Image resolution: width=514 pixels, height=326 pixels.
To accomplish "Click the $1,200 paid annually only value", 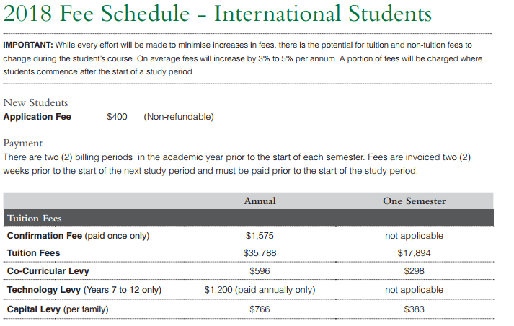I will click(260, 290).
